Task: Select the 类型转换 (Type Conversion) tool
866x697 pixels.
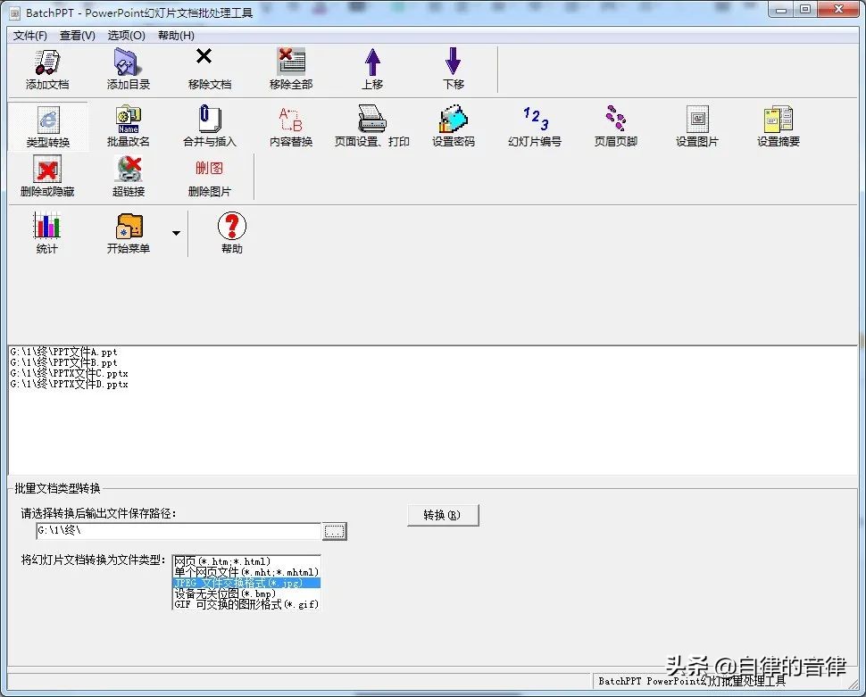Action: click(x=47, y=127)
